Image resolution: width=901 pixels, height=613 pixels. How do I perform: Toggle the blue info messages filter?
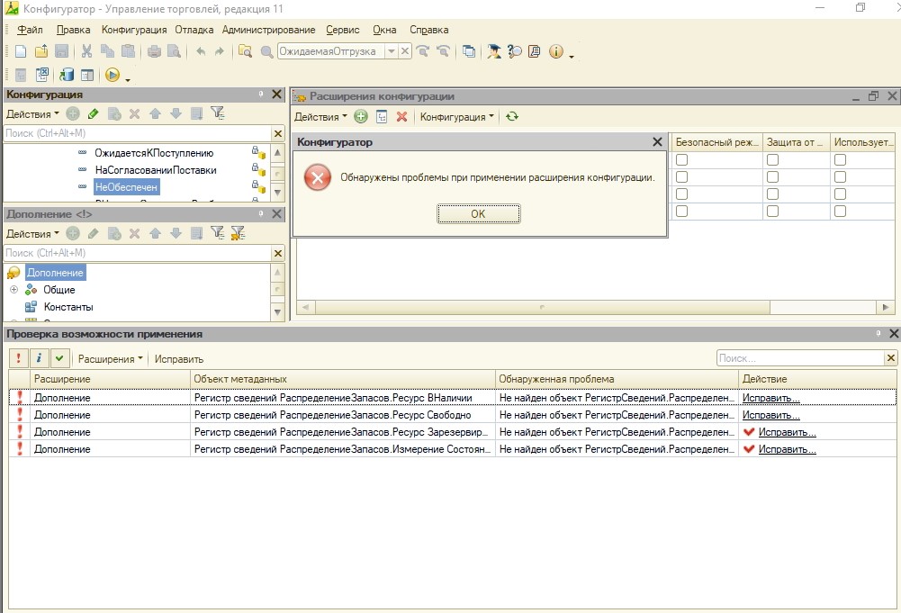pyautogui.click(x=39, y=358)
